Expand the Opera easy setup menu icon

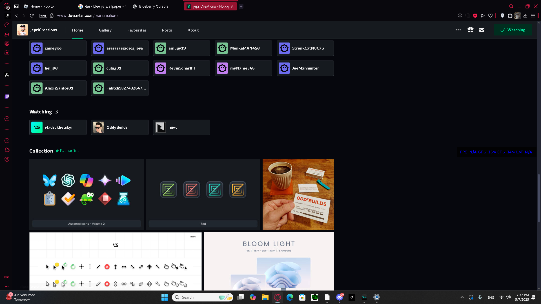(x=533, y=15)
